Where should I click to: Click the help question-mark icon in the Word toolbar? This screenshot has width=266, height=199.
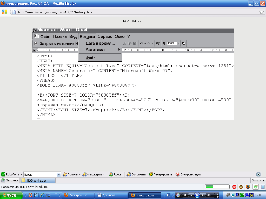point(184,43)
